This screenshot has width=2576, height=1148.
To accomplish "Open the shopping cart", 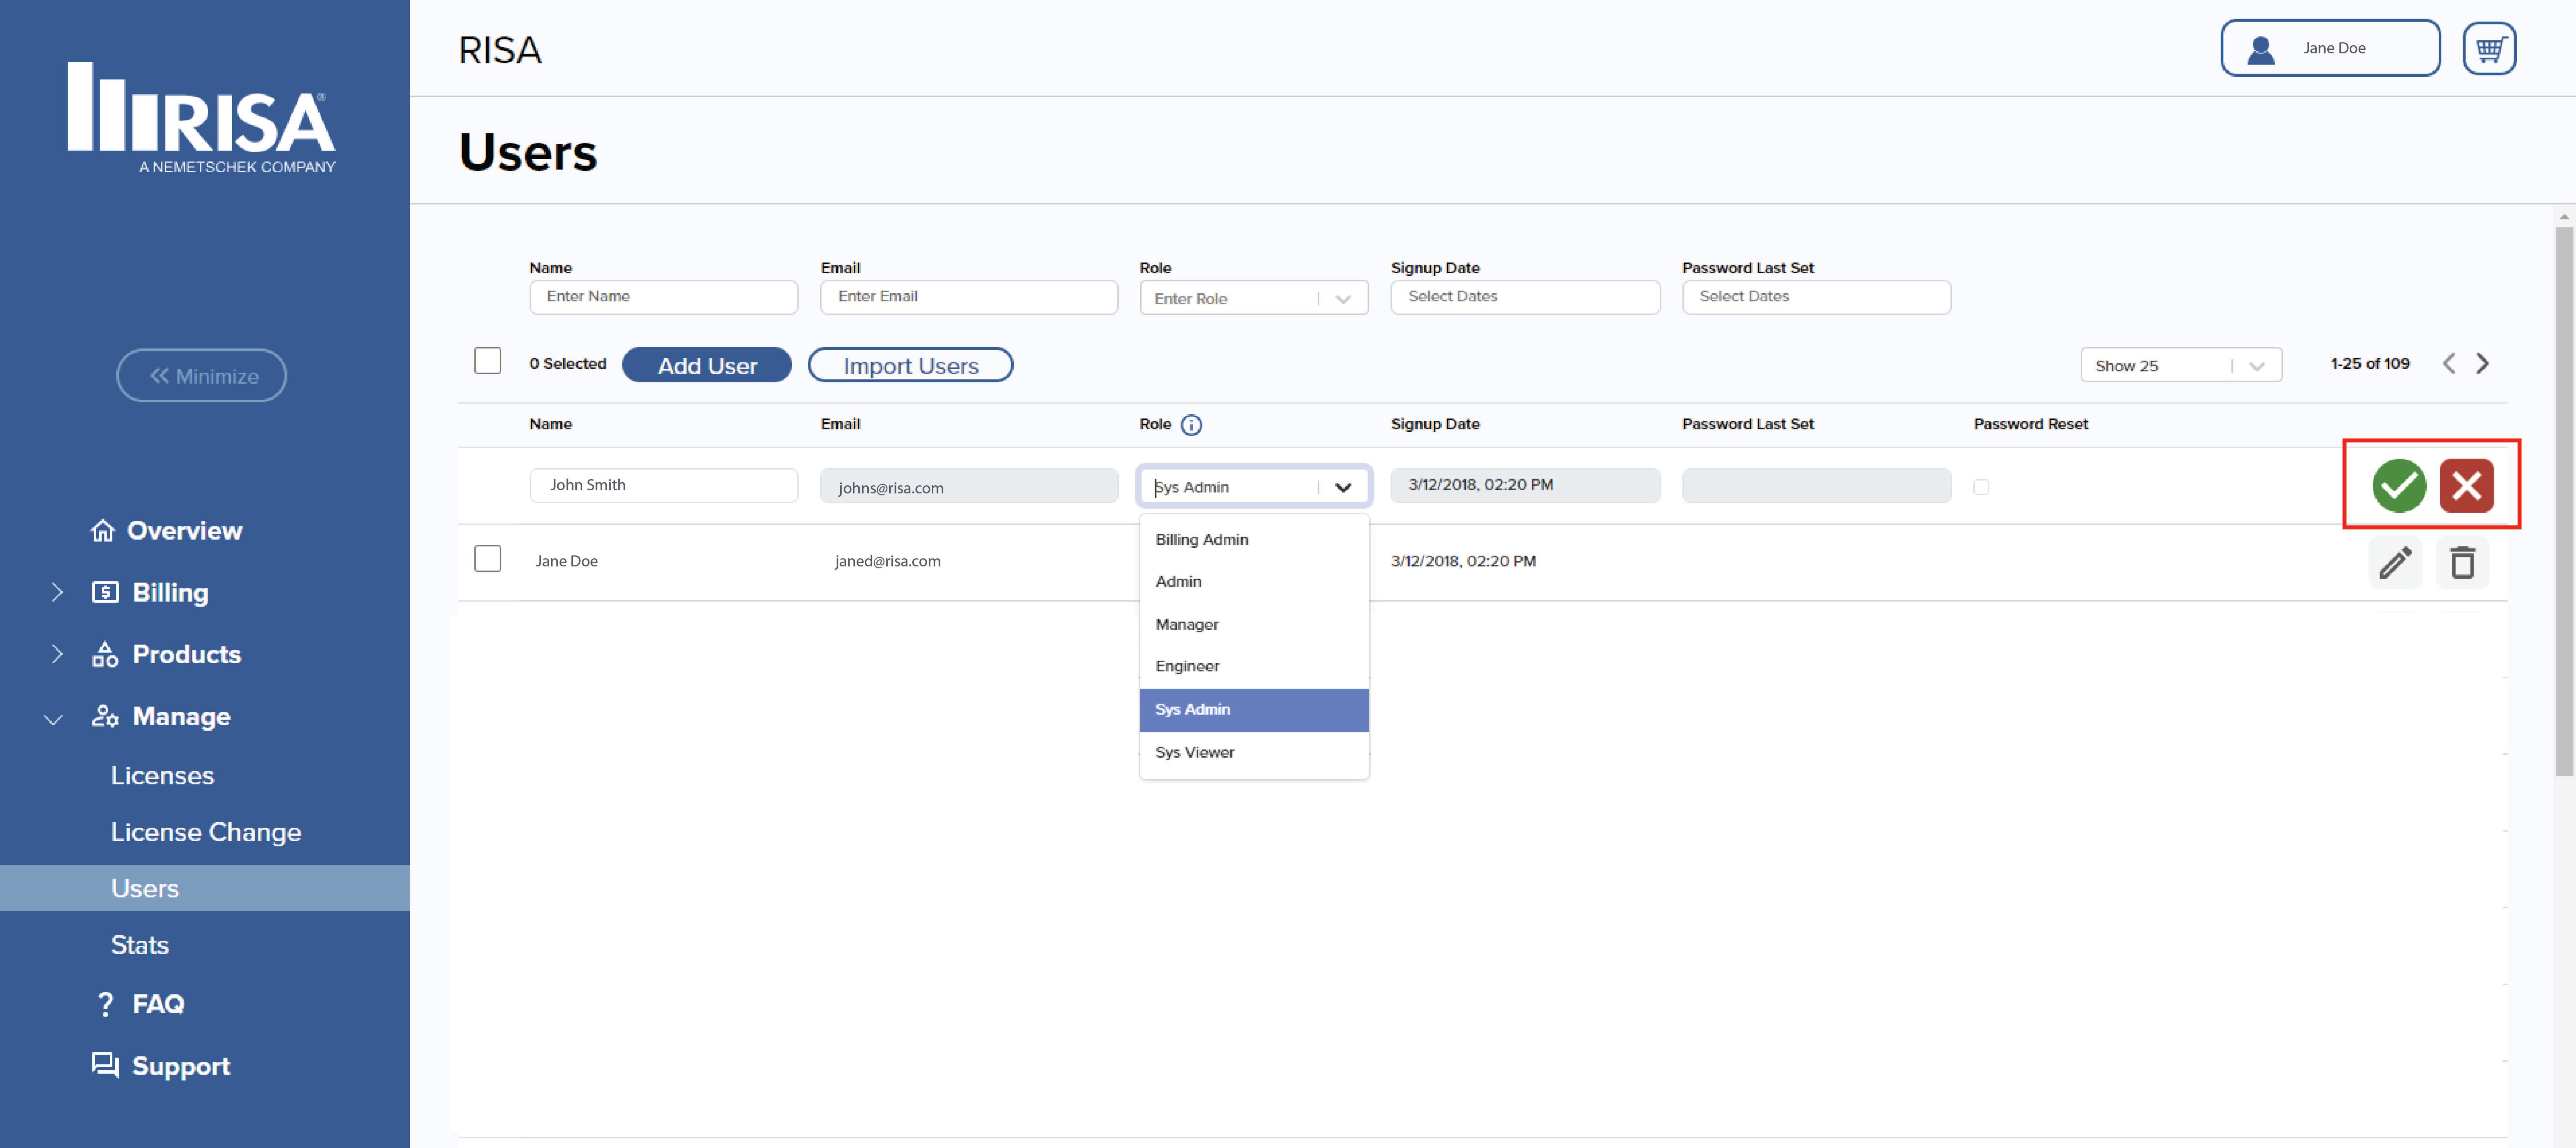I will point(2489,47).
